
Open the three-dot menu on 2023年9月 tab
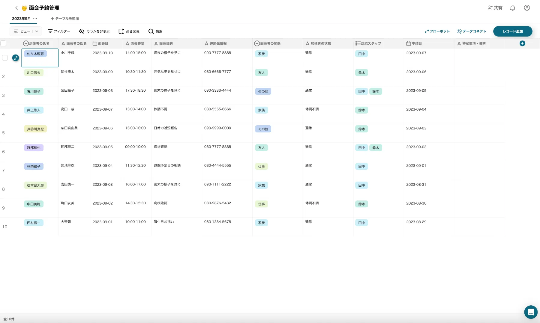pos(35,19)
